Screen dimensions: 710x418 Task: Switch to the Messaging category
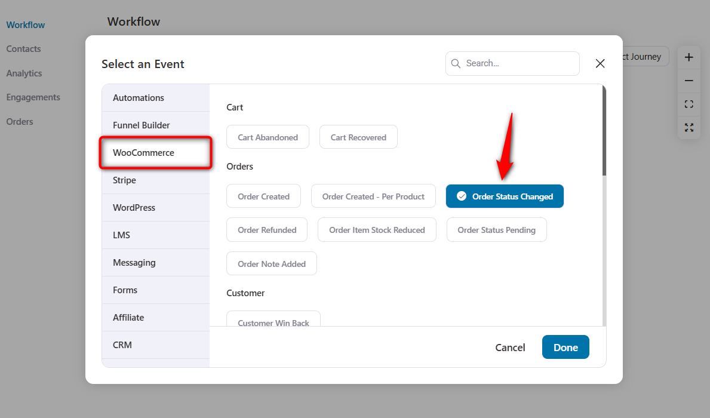[x=156, y=263]
